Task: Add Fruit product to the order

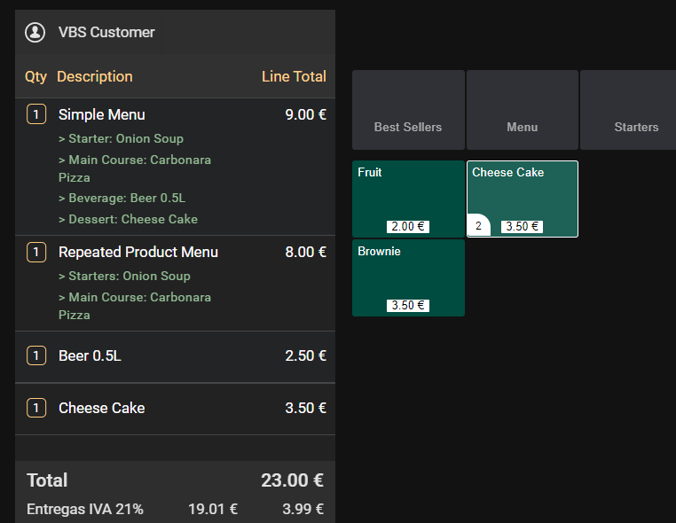Action: [408, 191]
